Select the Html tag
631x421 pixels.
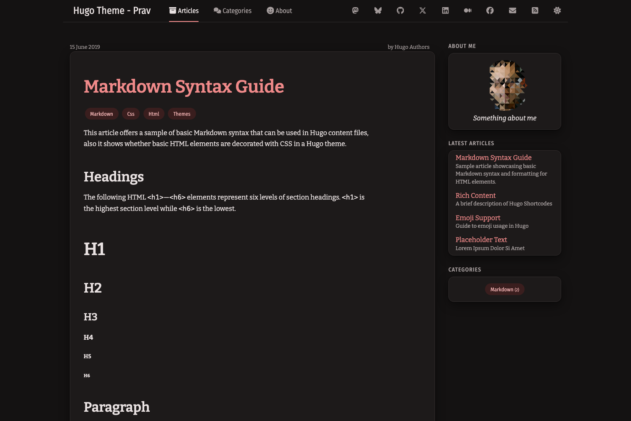pyautogui.click(x=154, y=114)
